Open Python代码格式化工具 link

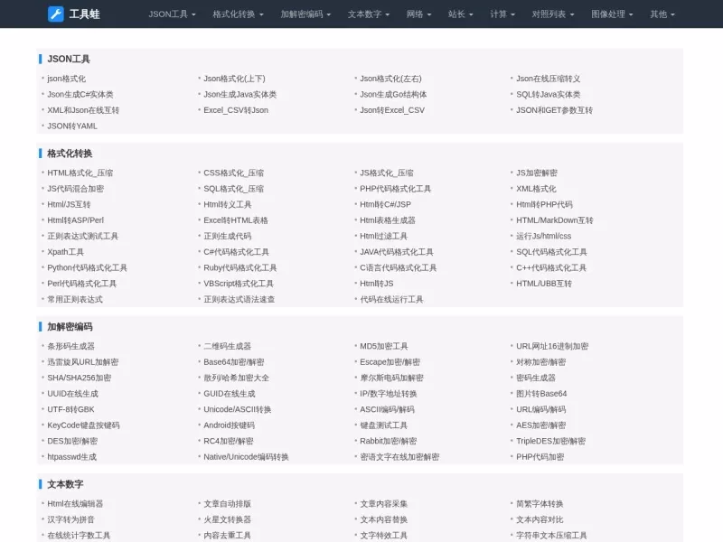tap(87, 267)
